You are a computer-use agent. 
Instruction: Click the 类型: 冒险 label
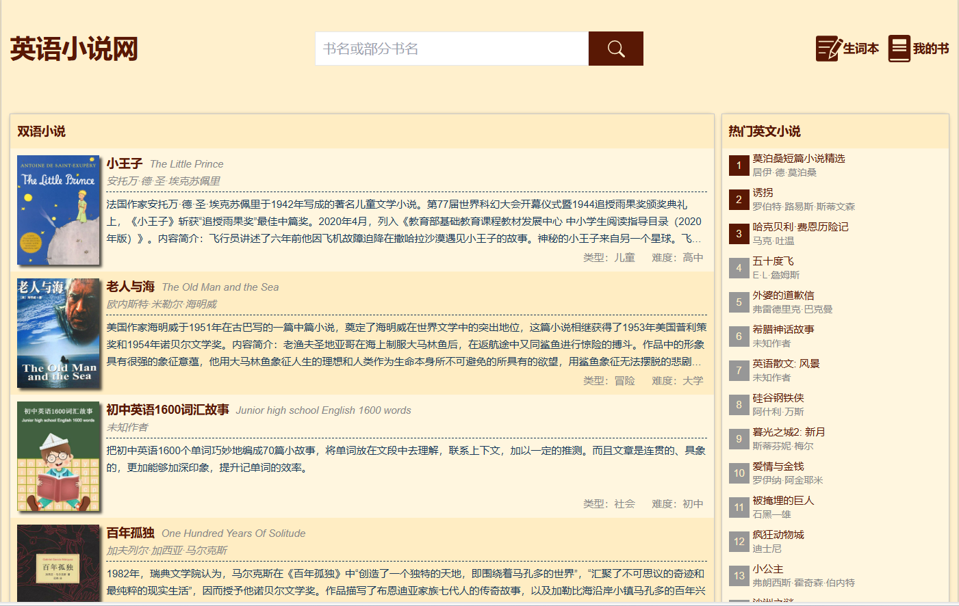pyautogui.click(x=609, y=380)
